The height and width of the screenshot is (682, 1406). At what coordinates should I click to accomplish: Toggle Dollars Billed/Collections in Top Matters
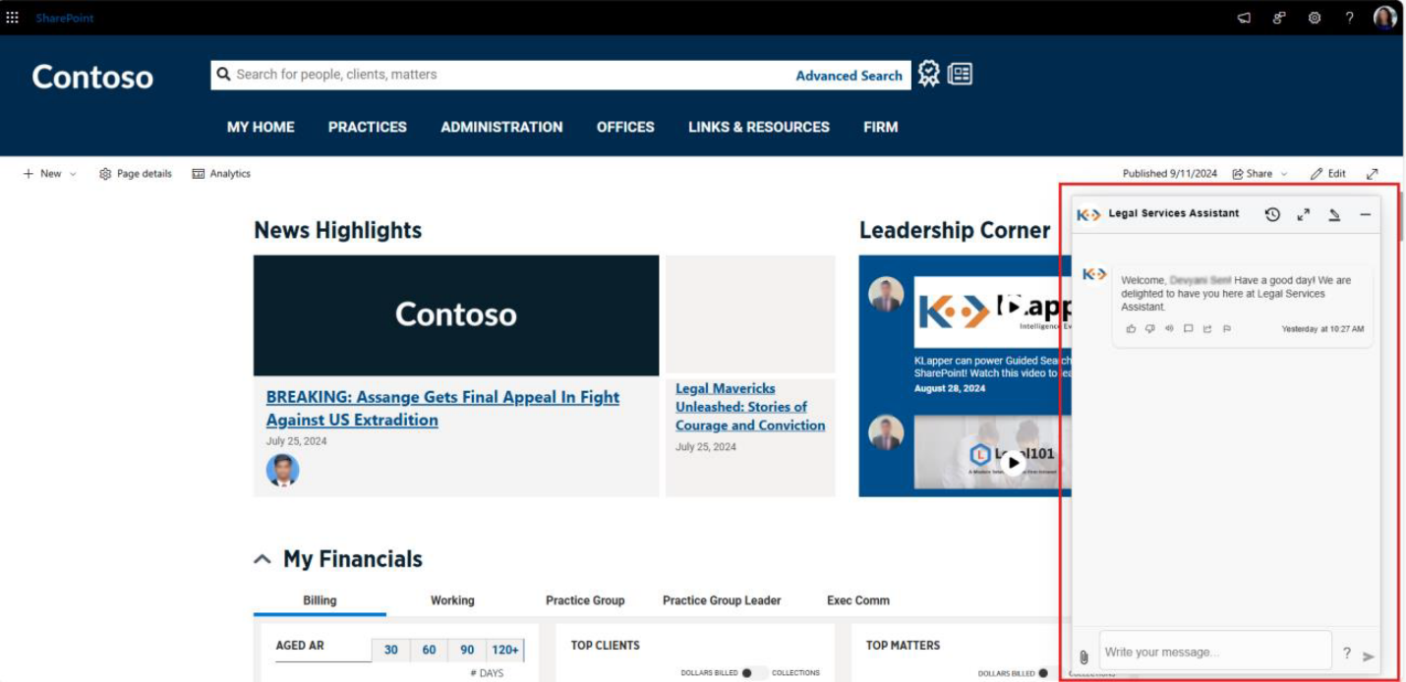[x=1049, y=673]
